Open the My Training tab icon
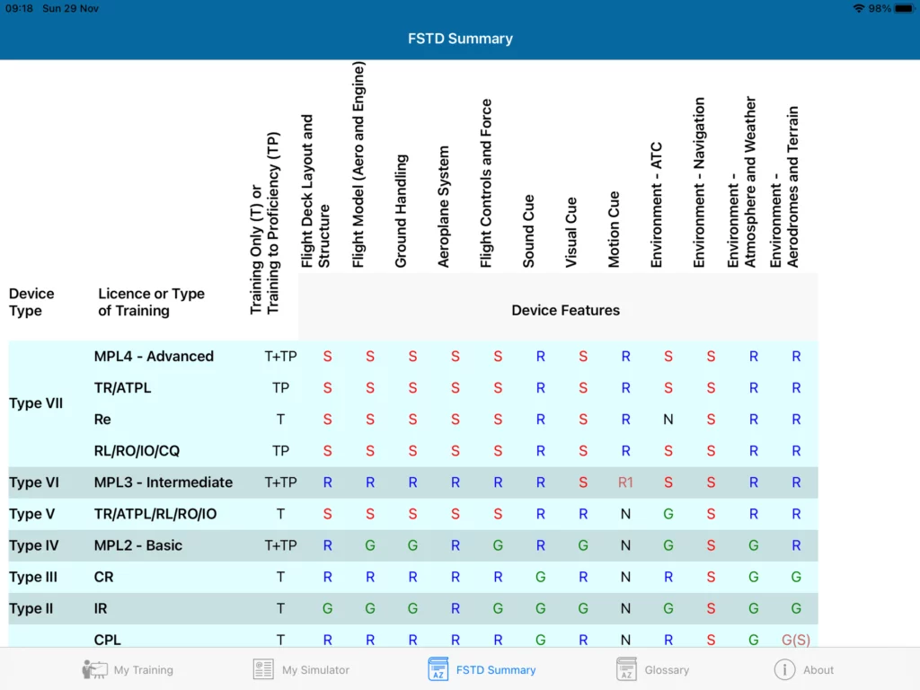This screenshot has height=690, width=920. coord(93,669)
